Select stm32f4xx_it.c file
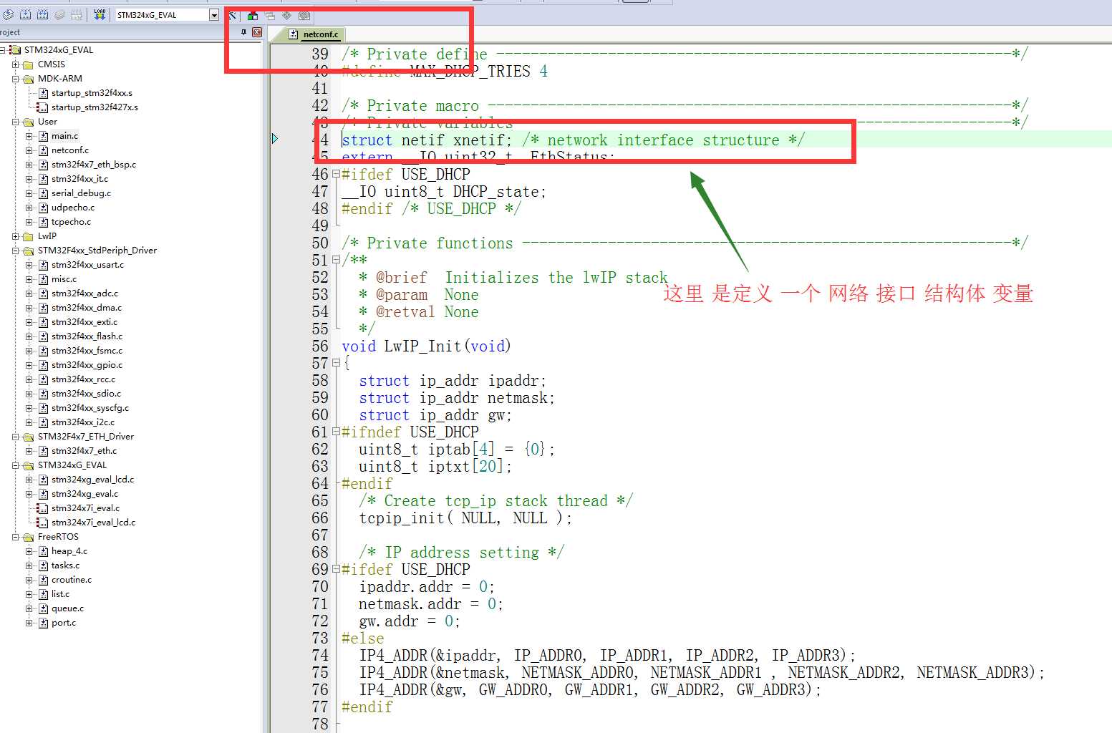This screenshot has height=733, width=1112. point(79,179)
